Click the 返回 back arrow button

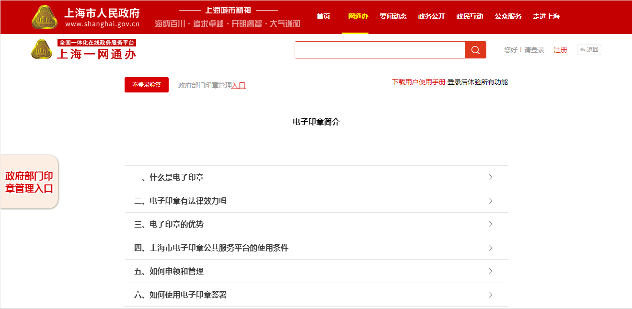tap(589, 50)
